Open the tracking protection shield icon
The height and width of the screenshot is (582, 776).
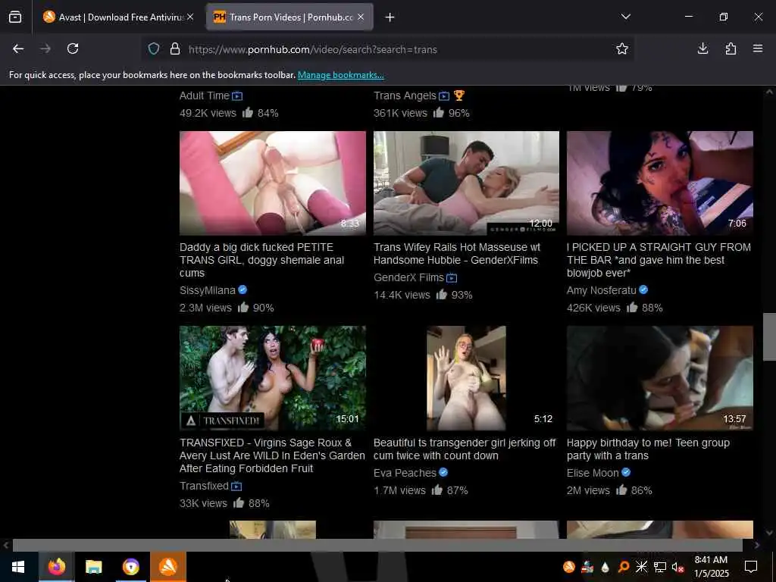tap(154, 49)
